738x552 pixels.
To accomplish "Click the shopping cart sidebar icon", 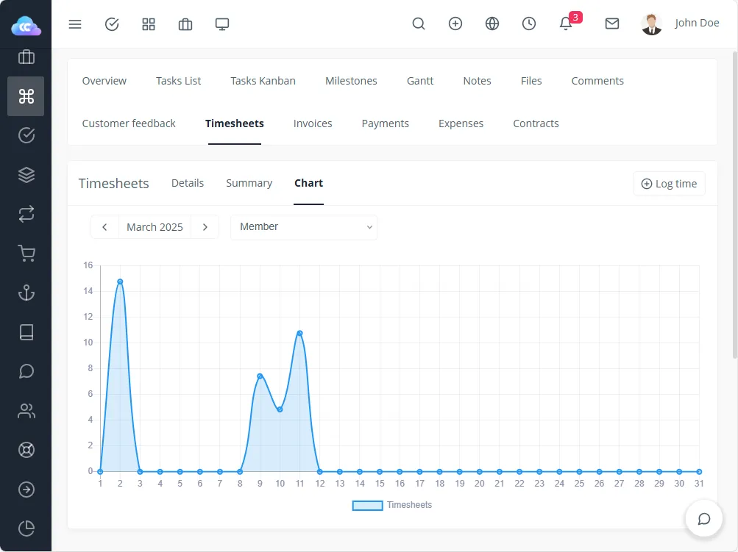I will (x=26, y=254).
